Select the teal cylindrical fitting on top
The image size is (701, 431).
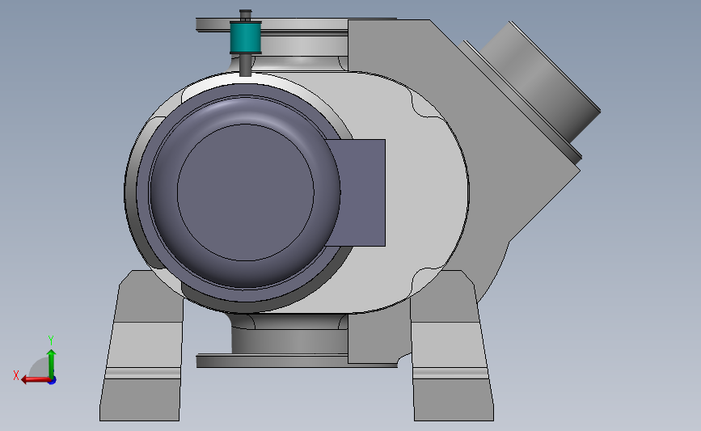click(x=246, y=37)
